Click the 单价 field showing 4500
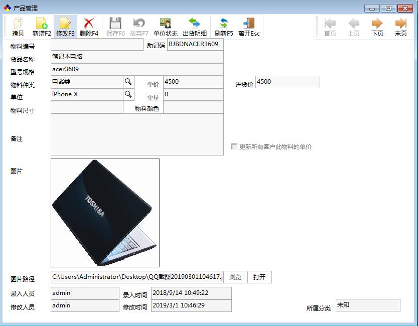Screen dimensions: 418x326 click(x=193, y=82)
